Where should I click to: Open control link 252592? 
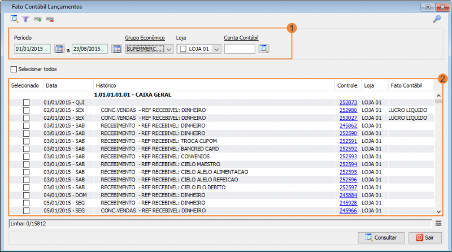348,149
